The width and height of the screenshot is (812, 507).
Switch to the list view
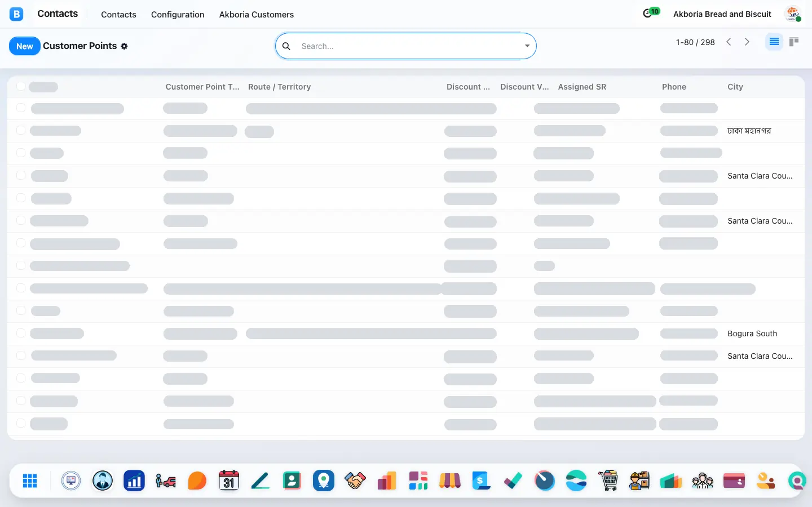(774, 42)
